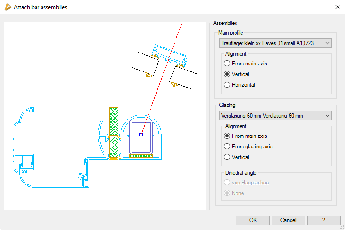Confirm with the OK button
Image resolution: width=345 pixels, height=230 pixels.
[x=253, y=220]
